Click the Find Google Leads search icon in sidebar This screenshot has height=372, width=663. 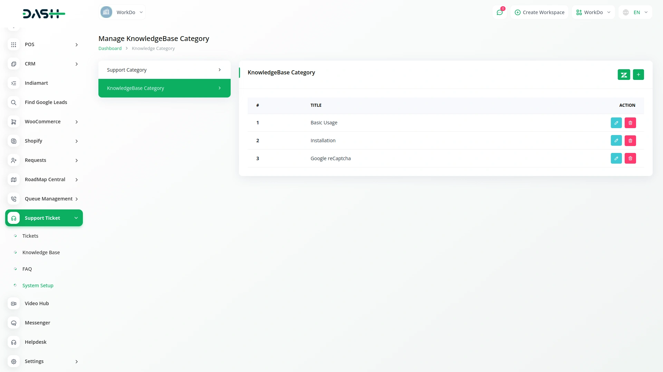tap(13, 102)
